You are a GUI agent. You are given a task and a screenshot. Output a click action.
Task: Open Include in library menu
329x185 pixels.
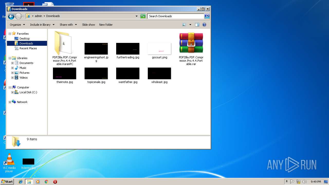[42, 25]
